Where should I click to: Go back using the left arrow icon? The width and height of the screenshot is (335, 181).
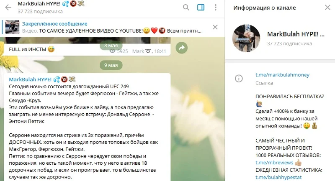tap(8, 8)
